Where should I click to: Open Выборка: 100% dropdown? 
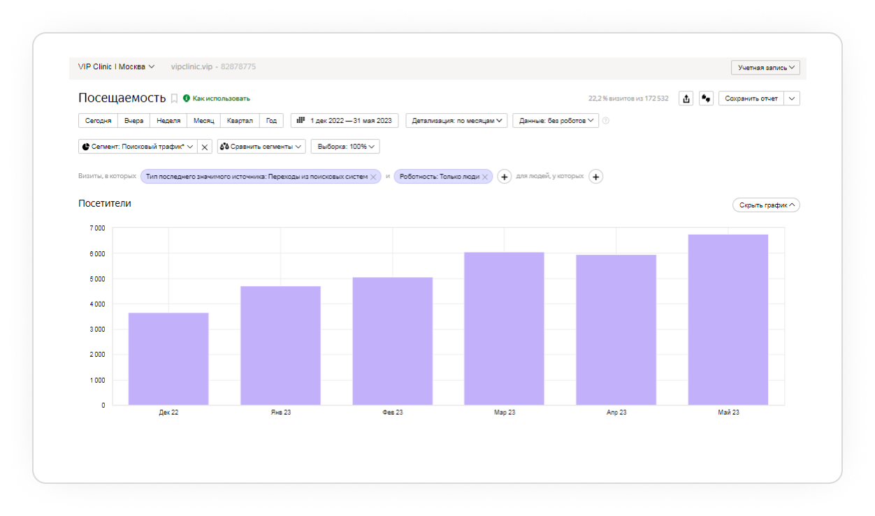[345, 147]
